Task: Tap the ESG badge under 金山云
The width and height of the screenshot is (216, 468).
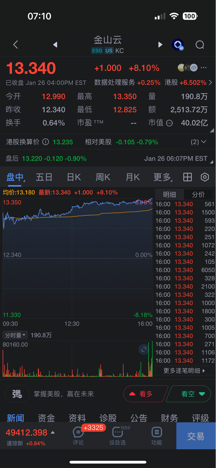Action: tap(97, 51)
